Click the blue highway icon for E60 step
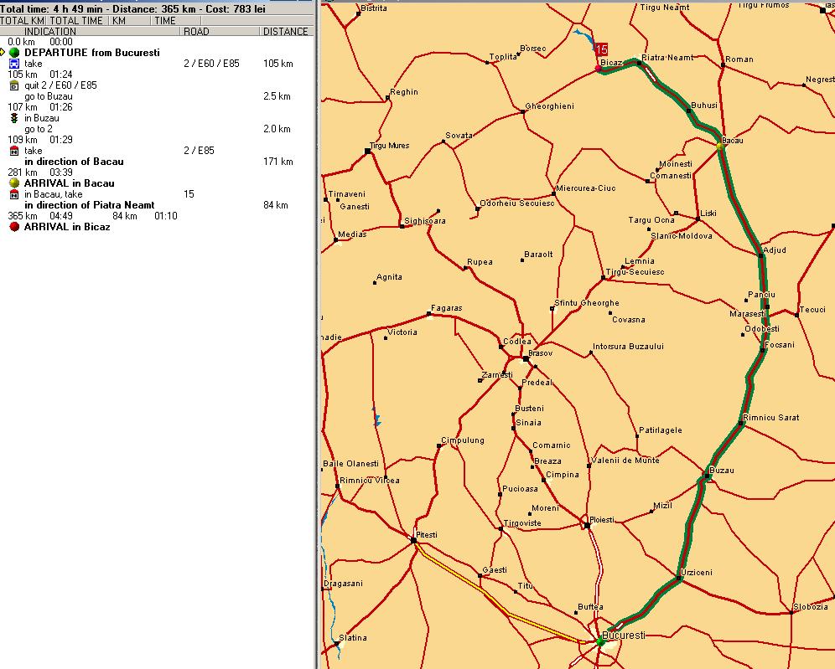835x669 pixels. tap(14, 64)
